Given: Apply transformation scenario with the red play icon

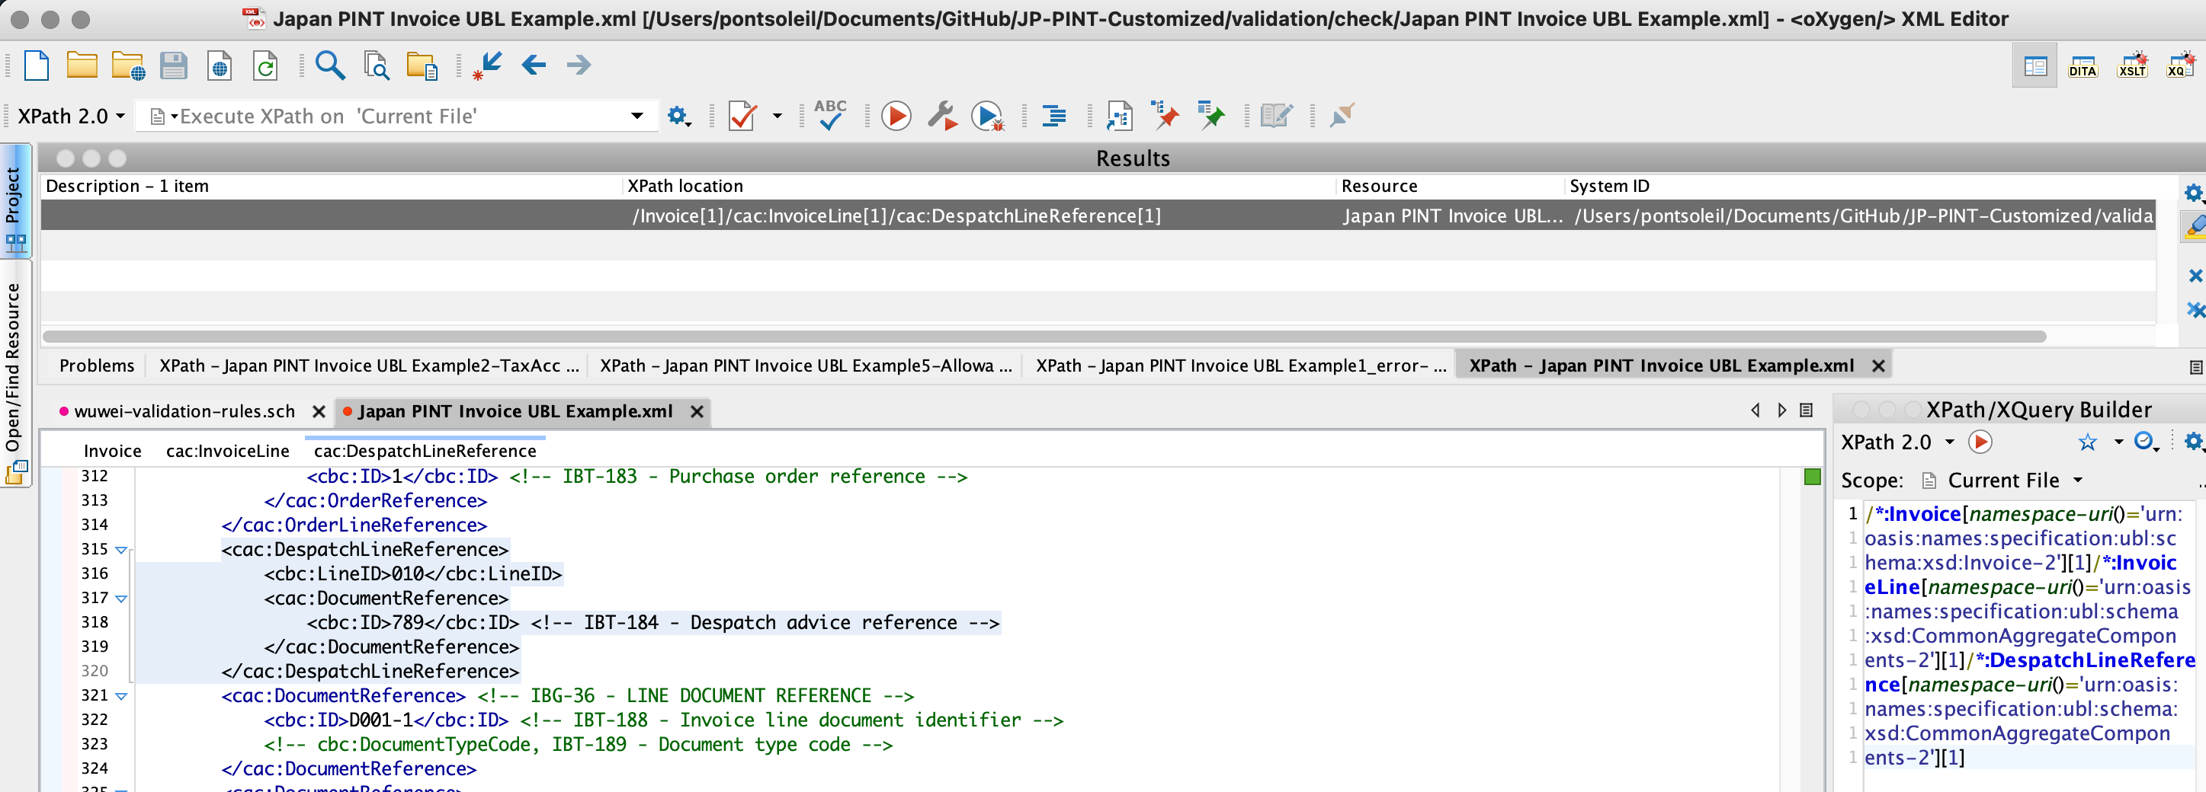Looking at the screenshot, I should (x=896, y=116).
